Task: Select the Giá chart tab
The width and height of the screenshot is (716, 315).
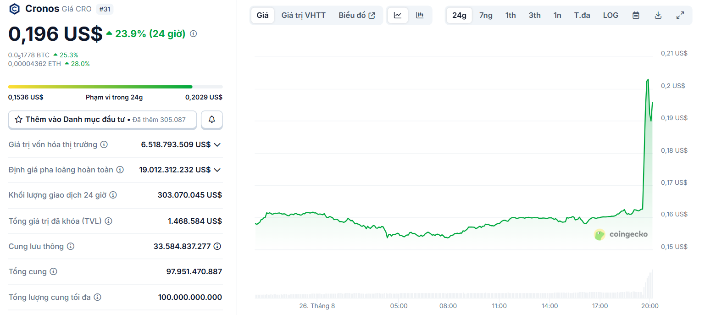Action: 263,15
